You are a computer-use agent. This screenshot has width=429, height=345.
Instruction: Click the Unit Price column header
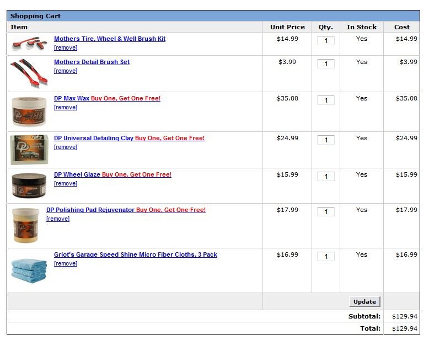pyautogui.click(x=287, y=27)
